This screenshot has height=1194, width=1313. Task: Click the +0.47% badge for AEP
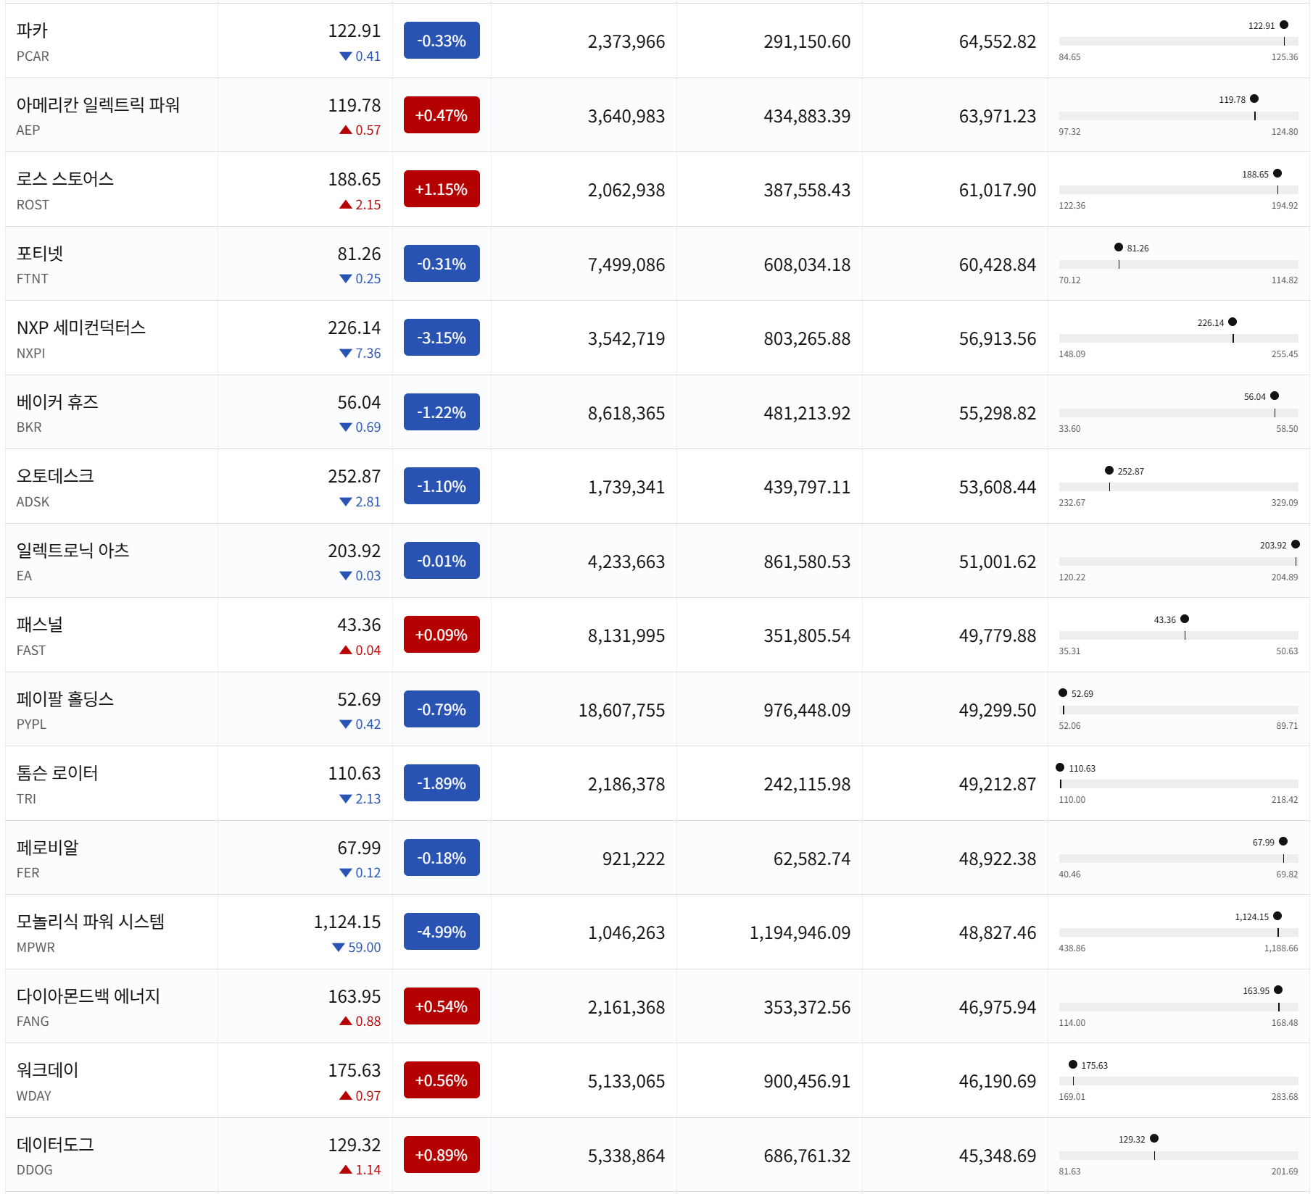(442, 115)
